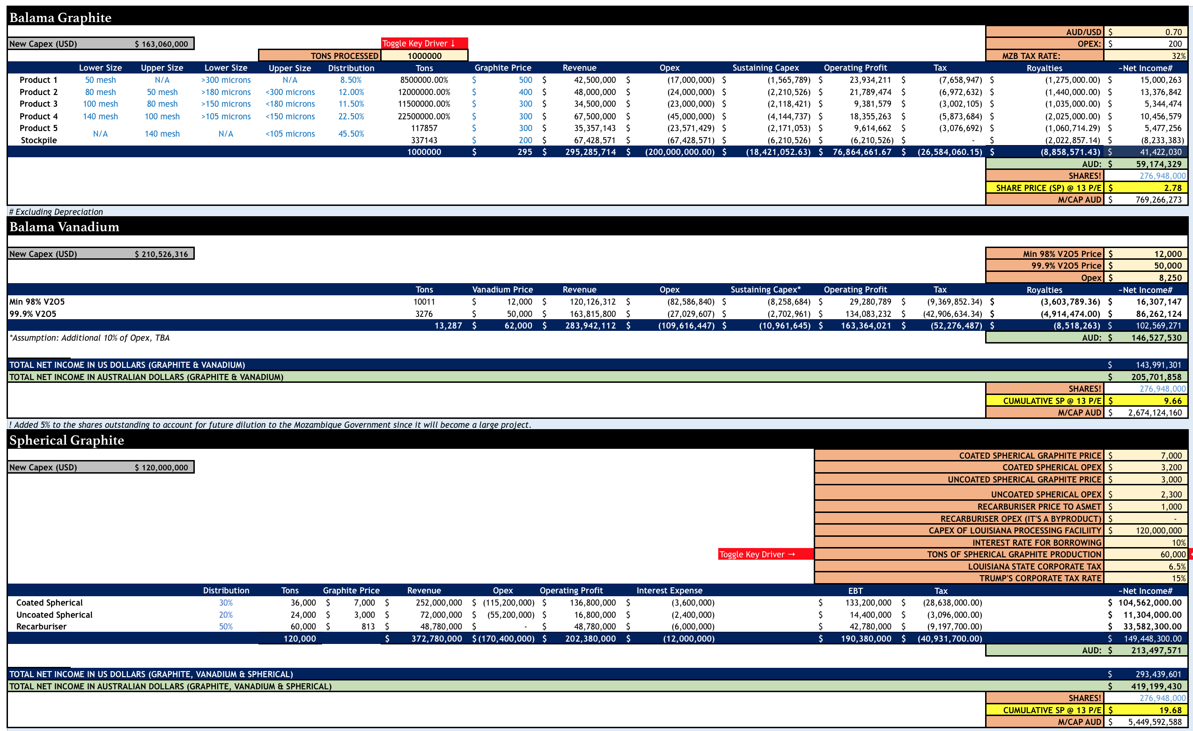The image size is (1193, 731).
Task: Click the Min 98% V2O5 row label
Action: [x=37, y=301]
